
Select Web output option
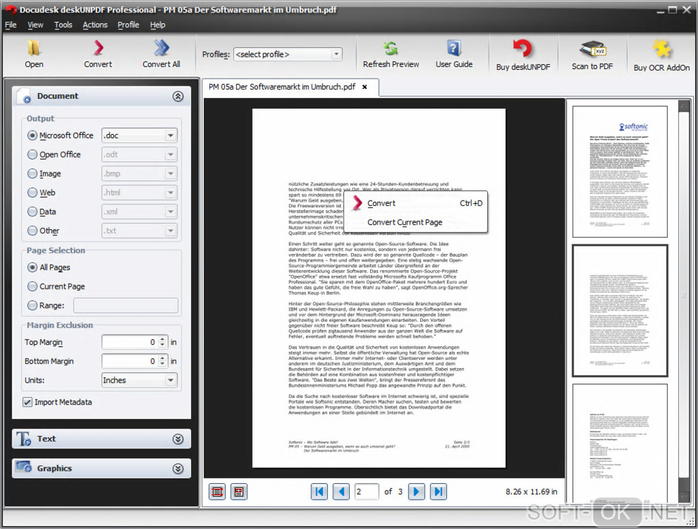pyautogui.click(x=32, y=192)
